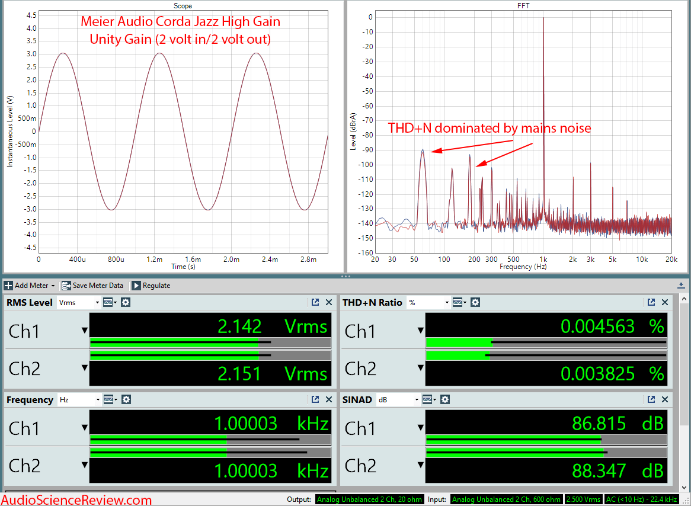Open the graph view icon for SINAD
Screen dimensions: 691x506
pyautogui.click(x=429, y=400)
